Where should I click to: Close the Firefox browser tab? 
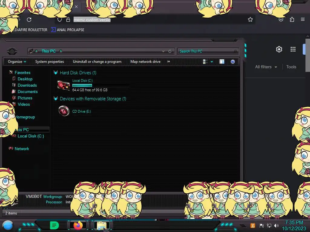tap(76, 7)
